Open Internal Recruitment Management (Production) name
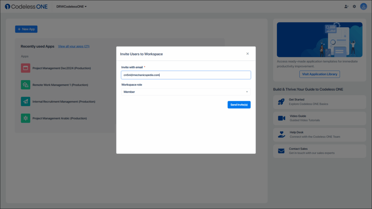Screen dimensions: 372x209 [64, 102]
